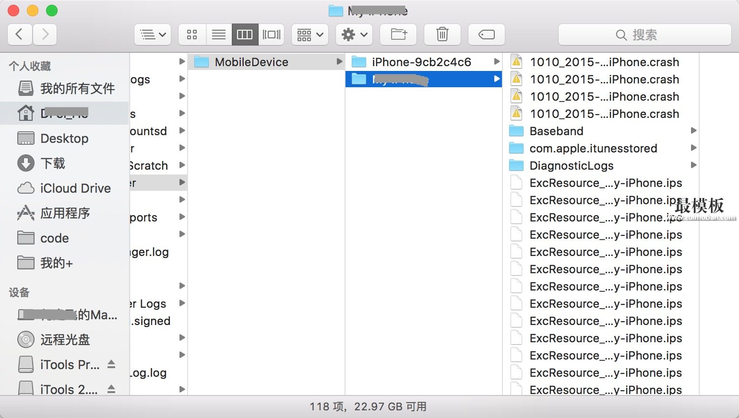Open 应用程序 applications in the sidebar

pos(65,213)
